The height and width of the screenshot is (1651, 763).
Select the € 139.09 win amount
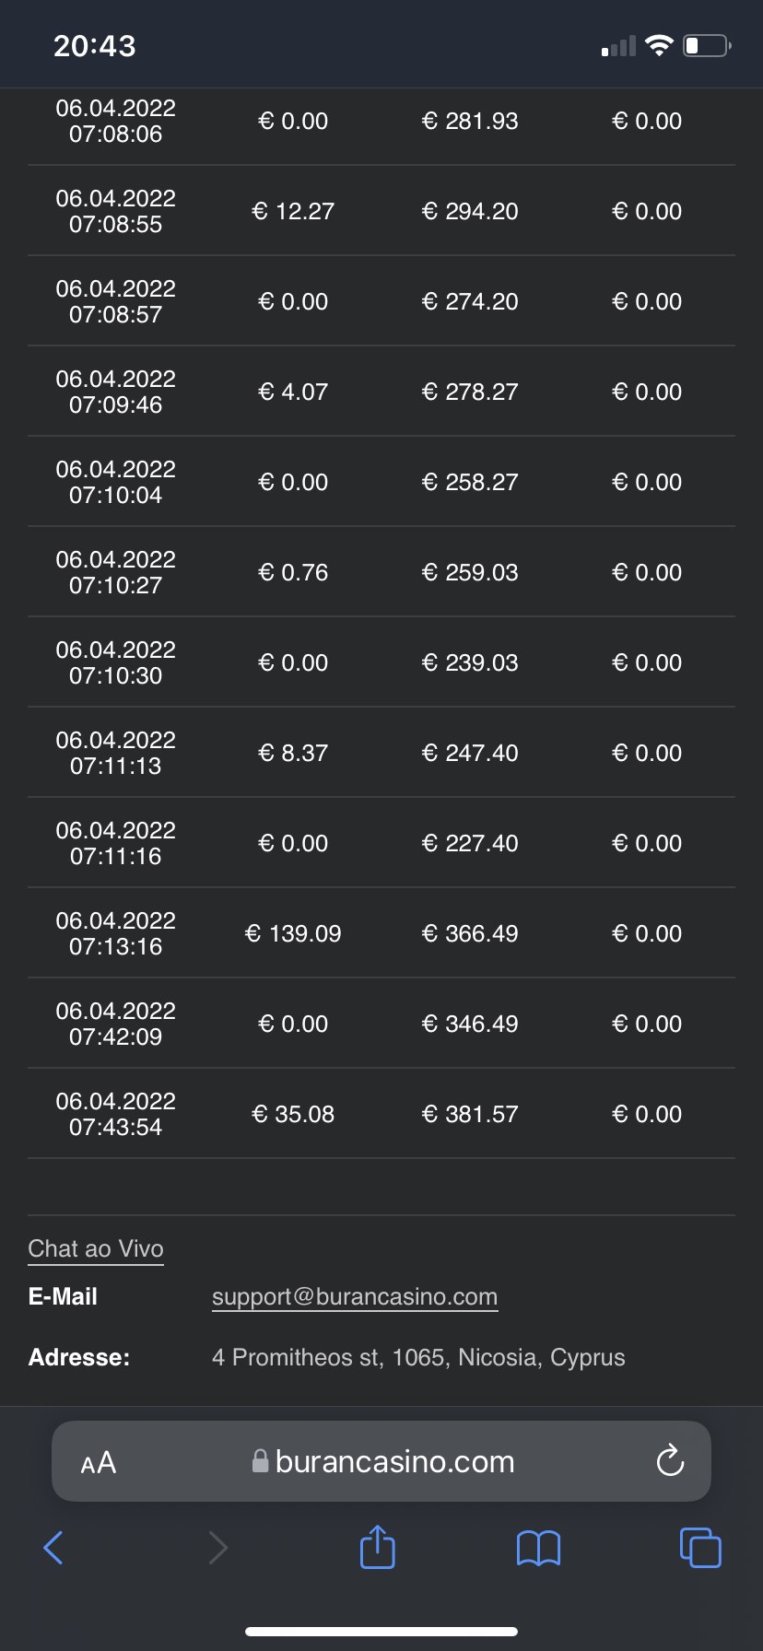293,933
